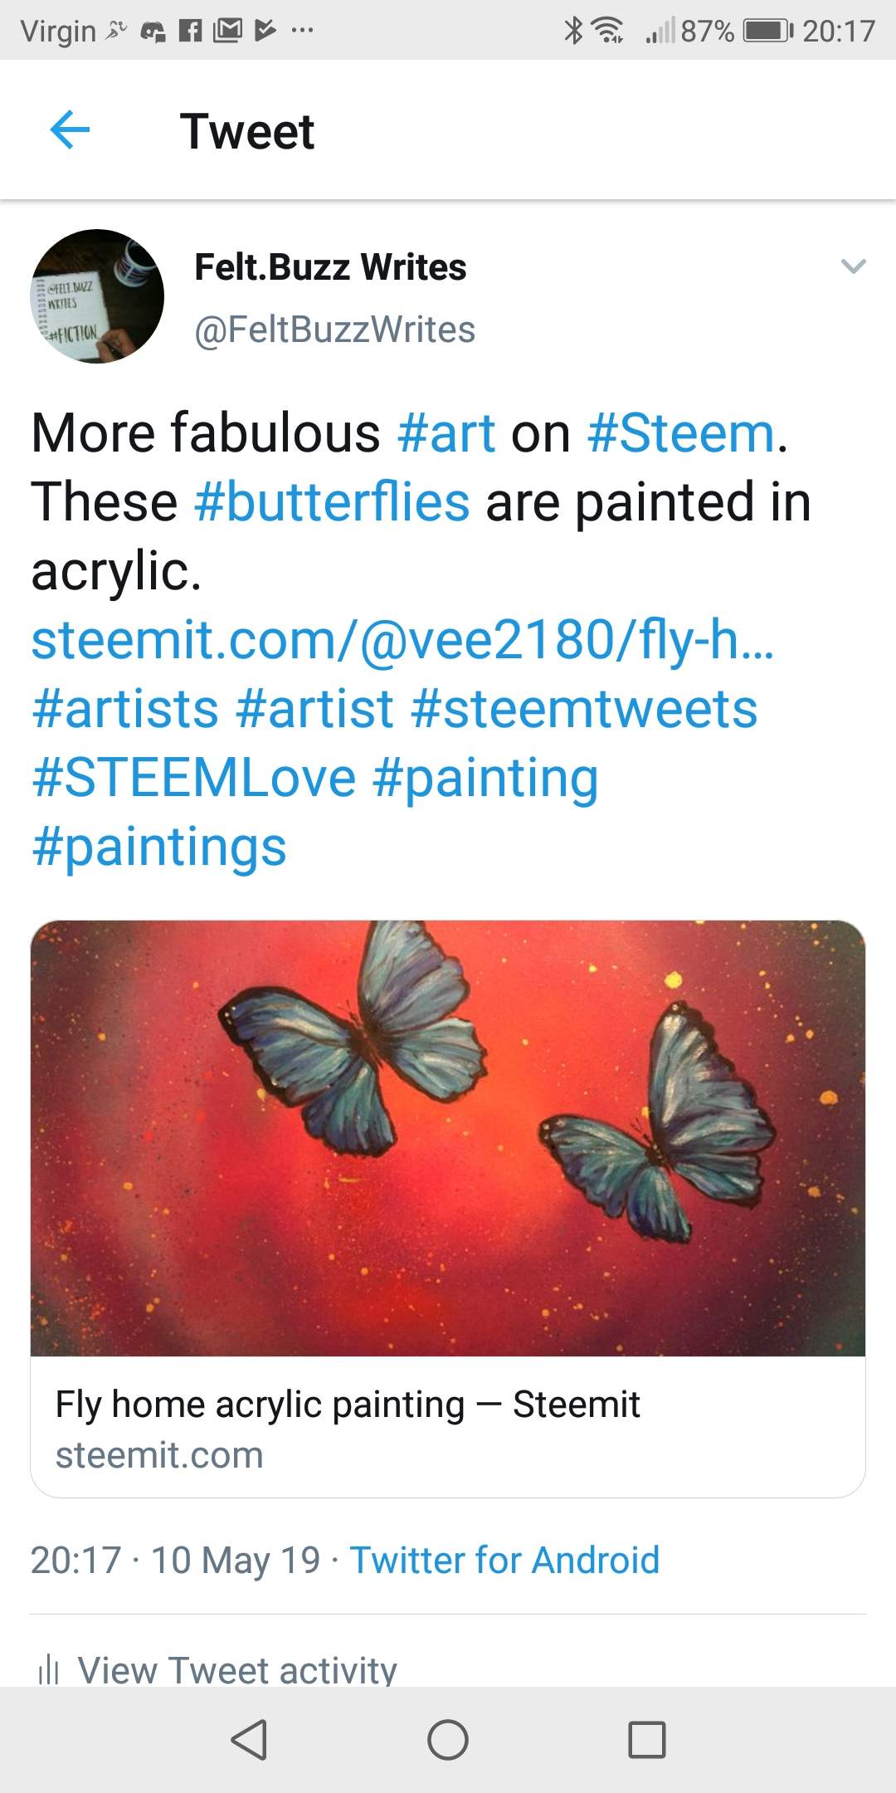Viewport: 896px width, 1793px height.
Task: Open the #STEEMLove hashtag
Action: click(194, 778)
